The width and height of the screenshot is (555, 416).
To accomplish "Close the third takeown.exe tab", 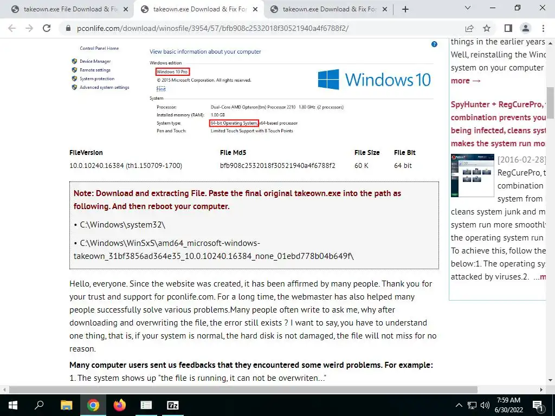I will point(385,10).
